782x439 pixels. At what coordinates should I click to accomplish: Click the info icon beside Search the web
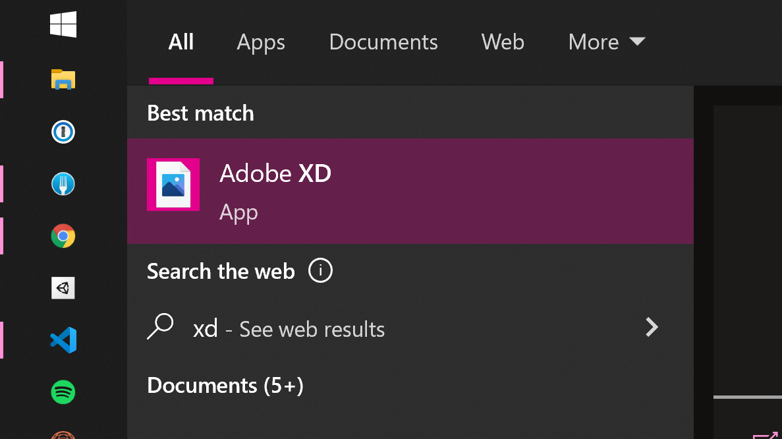click(x=321, y=270)
